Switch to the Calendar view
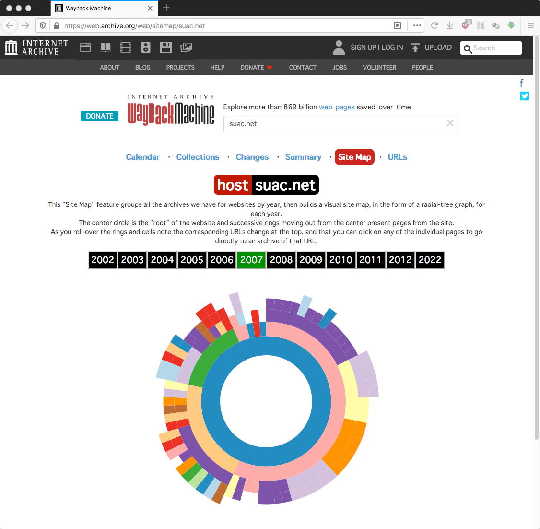 pos(142,157)
